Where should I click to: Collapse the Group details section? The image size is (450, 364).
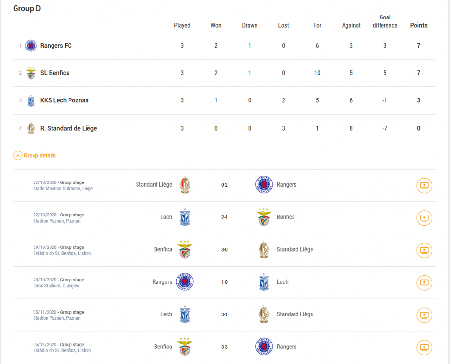35,156
